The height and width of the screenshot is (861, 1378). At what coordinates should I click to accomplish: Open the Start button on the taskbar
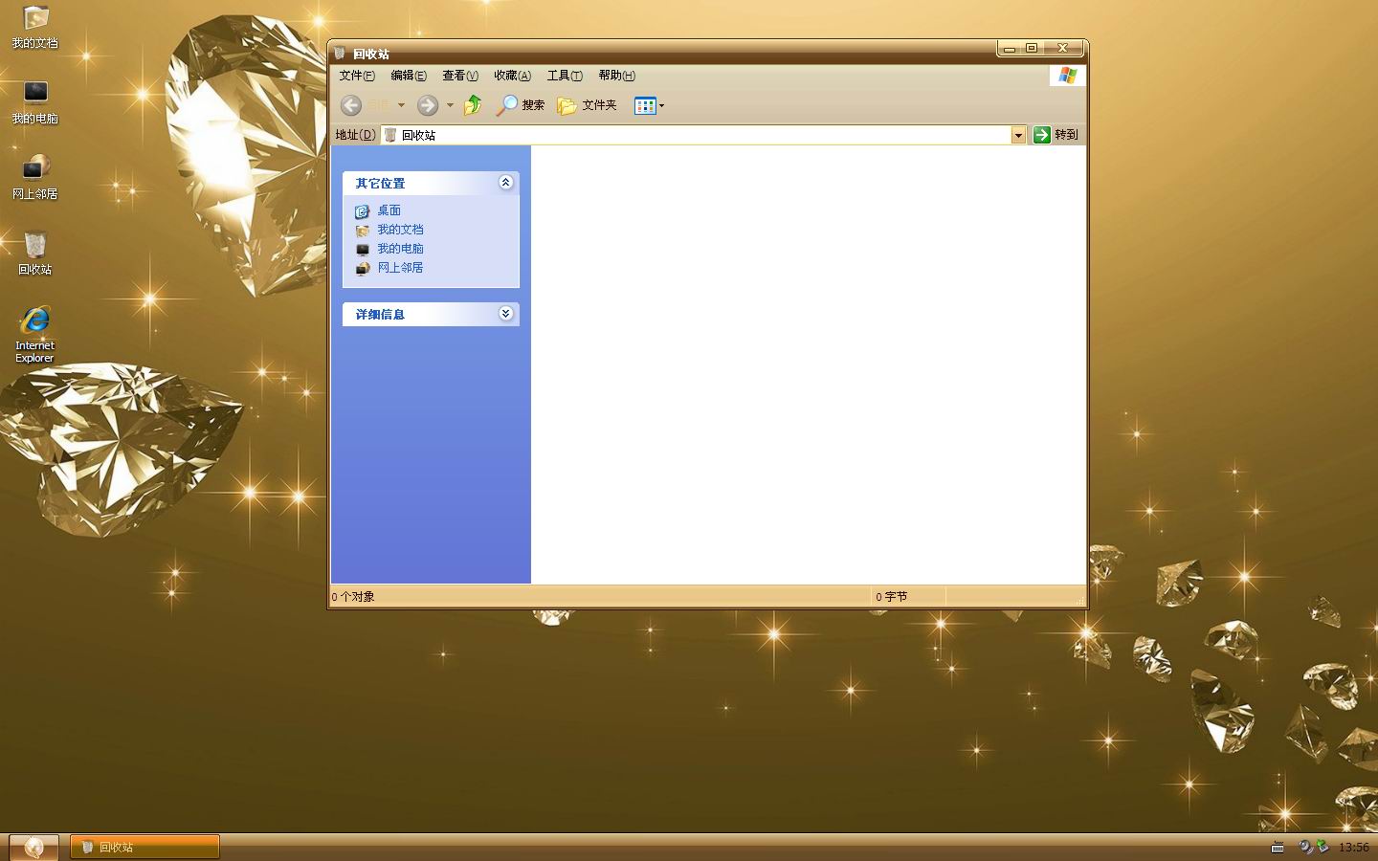pyautogui.click(x=33, y=847)
